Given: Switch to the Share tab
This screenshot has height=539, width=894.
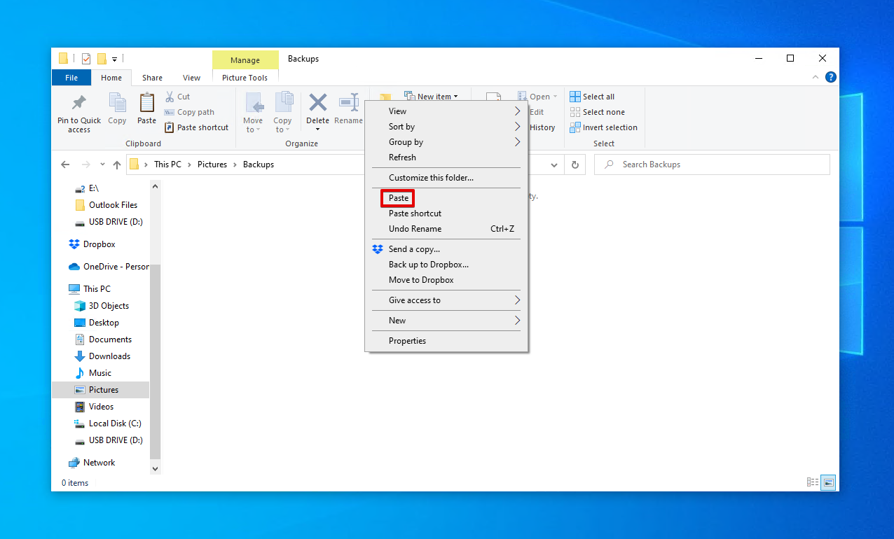Looking at the screenshot, I should click(x=152, y=77).
